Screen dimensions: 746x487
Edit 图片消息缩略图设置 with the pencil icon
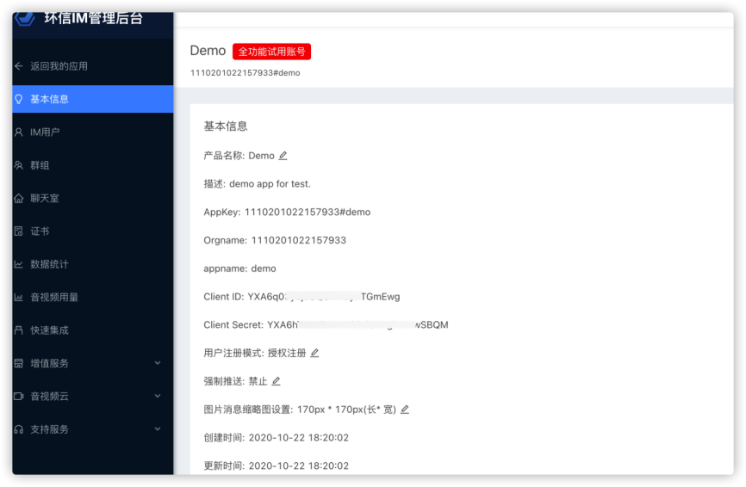(404, 409)
